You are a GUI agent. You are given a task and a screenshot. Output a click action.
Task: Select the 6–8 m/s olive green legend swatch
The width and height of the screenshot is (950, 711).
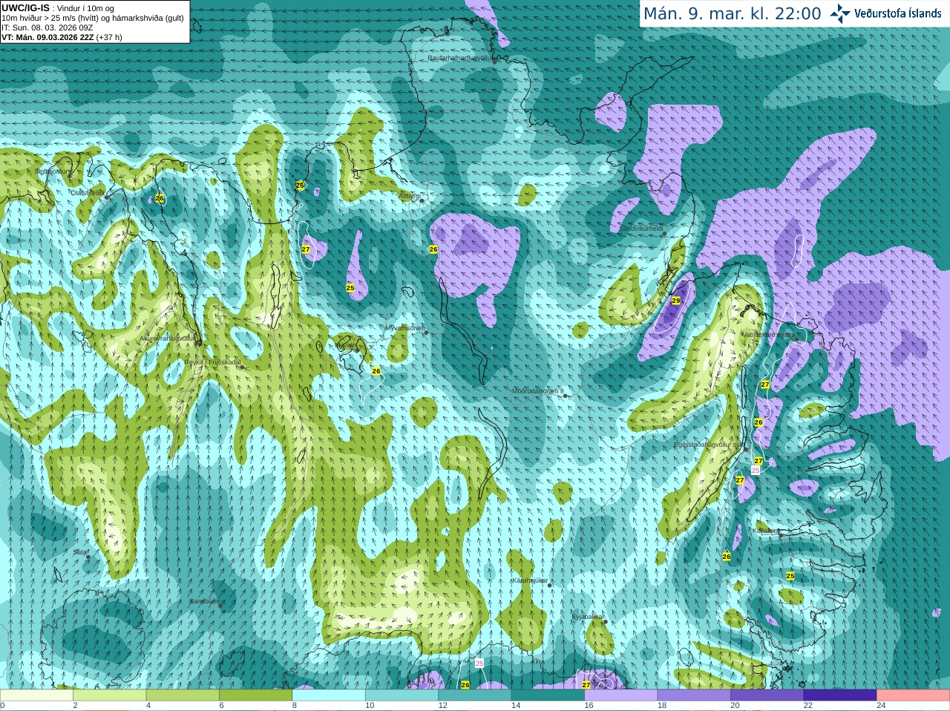(x=256, y=695)
